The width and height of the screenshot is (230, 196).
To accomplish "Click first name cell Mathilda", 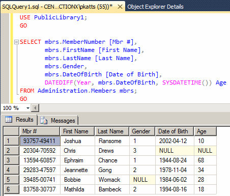I will coord(77,189).
